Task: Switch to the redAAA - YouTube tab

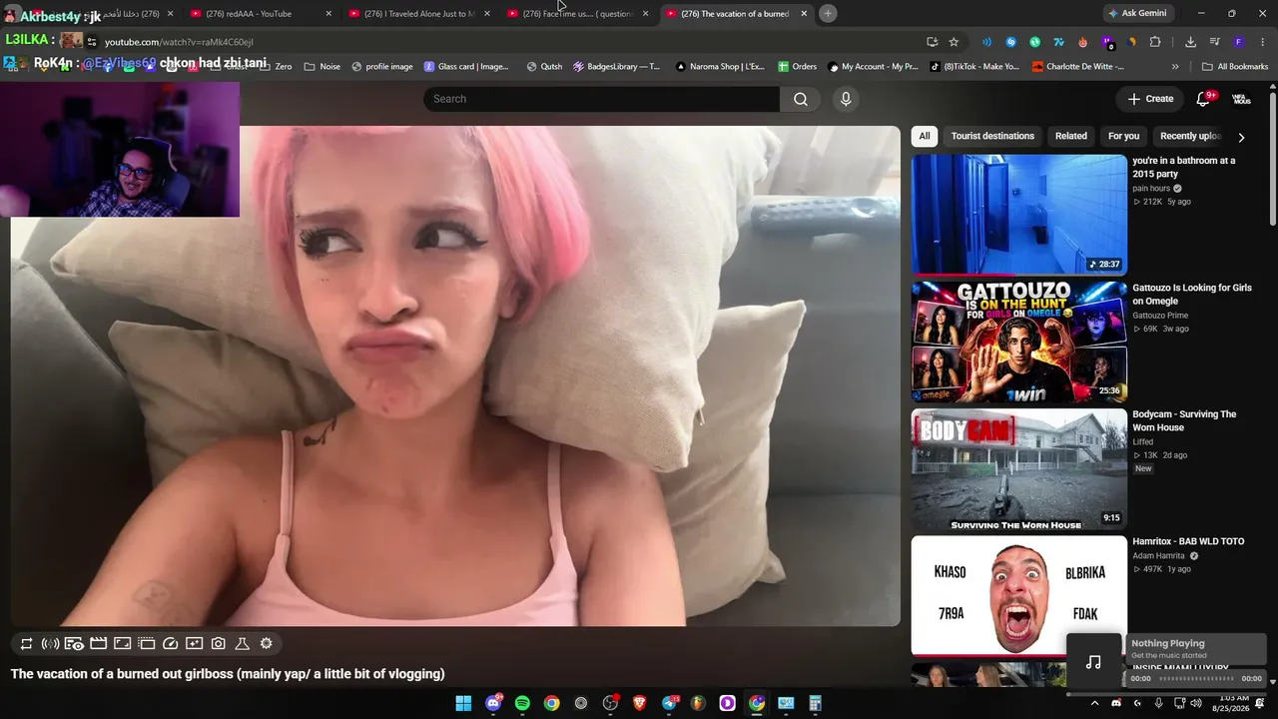Action: [x=260, y=14]
